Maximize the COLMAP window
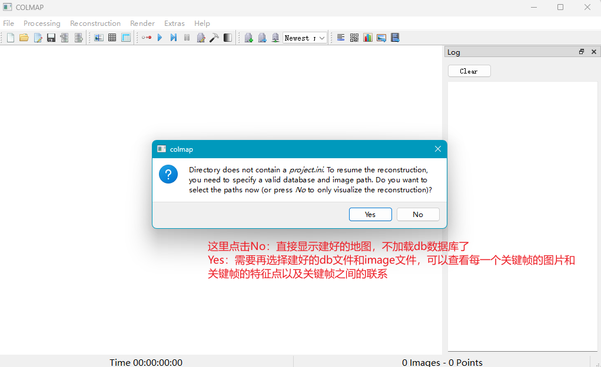Screen dimensions: 601x367 tap(560, 7)
